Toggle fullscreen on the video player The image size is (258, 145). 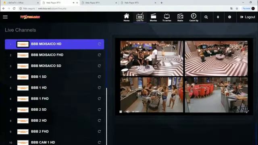(247, 112)
